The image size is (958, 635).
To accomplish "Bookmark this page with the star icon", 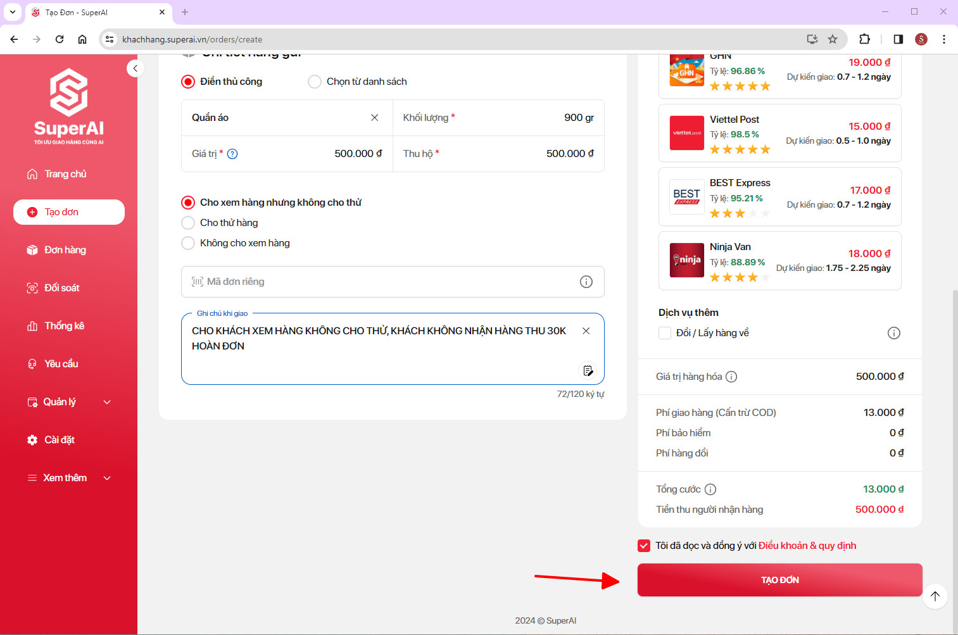I will tap(833, 39).
